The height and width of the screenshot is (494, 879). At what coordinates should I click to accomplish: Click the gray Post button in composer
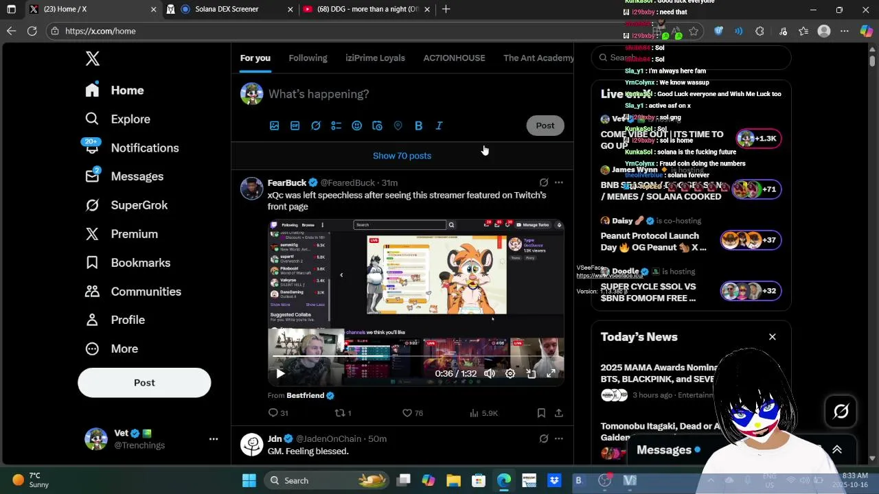545,126
